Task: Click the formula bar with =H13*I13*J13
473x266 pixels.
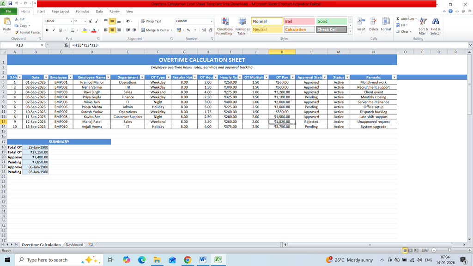Action: [x=268, y=45]
